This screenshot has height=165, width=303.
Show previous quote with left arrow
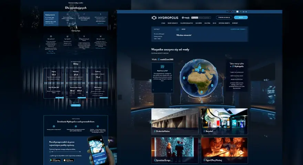click(x=153, y=90)
